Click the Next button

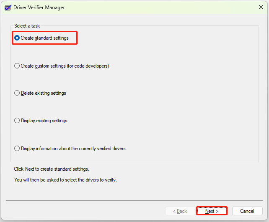[212, 211]
